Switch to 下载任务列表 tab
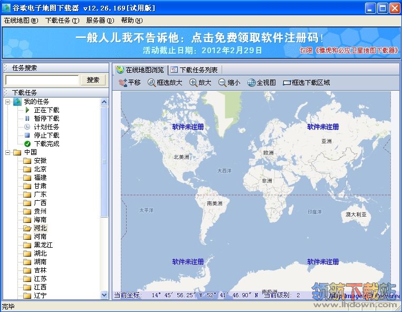402x312 pixels. pyautogui.click(x=195, y=70)
